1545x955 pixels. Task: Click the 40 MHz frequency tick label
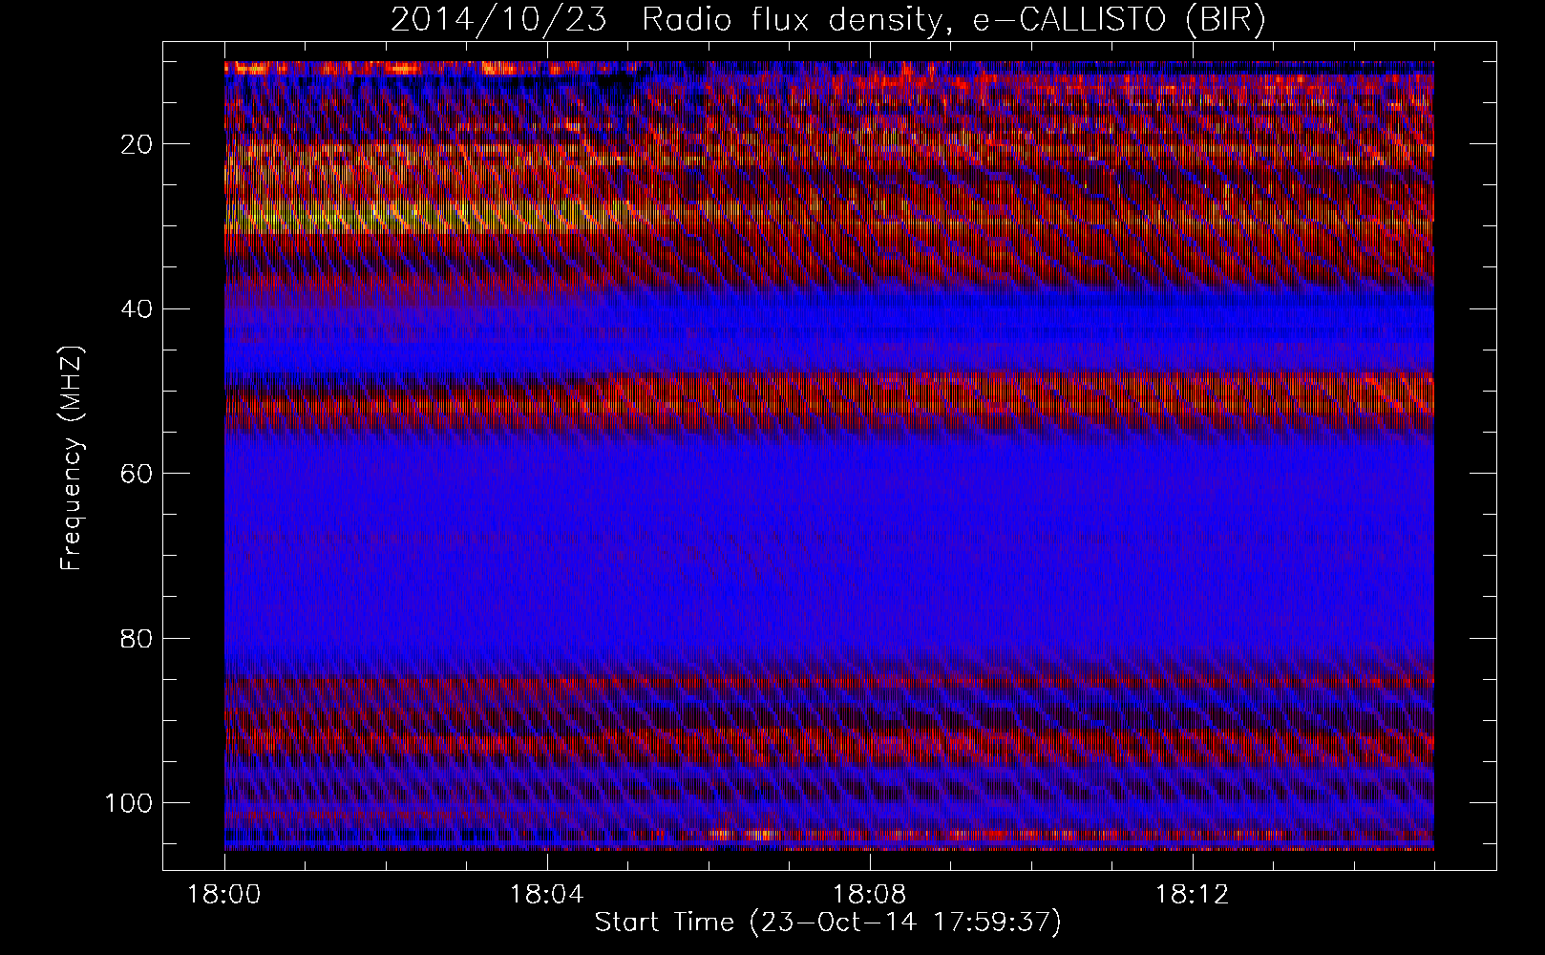pos(138,308)
